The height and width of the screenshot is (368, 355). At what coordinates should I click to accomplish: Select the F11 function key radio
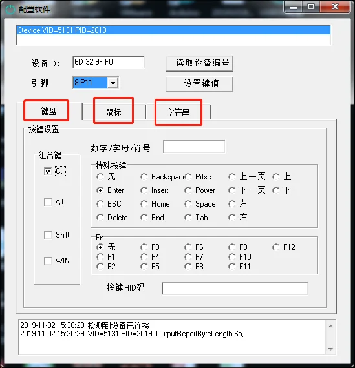pos(231,267)
